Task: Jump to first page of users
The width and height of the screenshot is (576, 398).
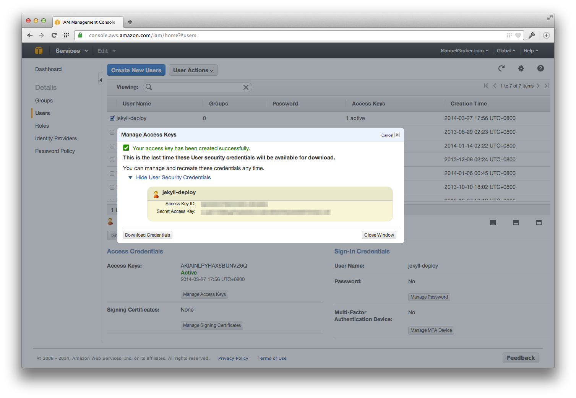Action: pyautogui.click(x=486, y=86)
